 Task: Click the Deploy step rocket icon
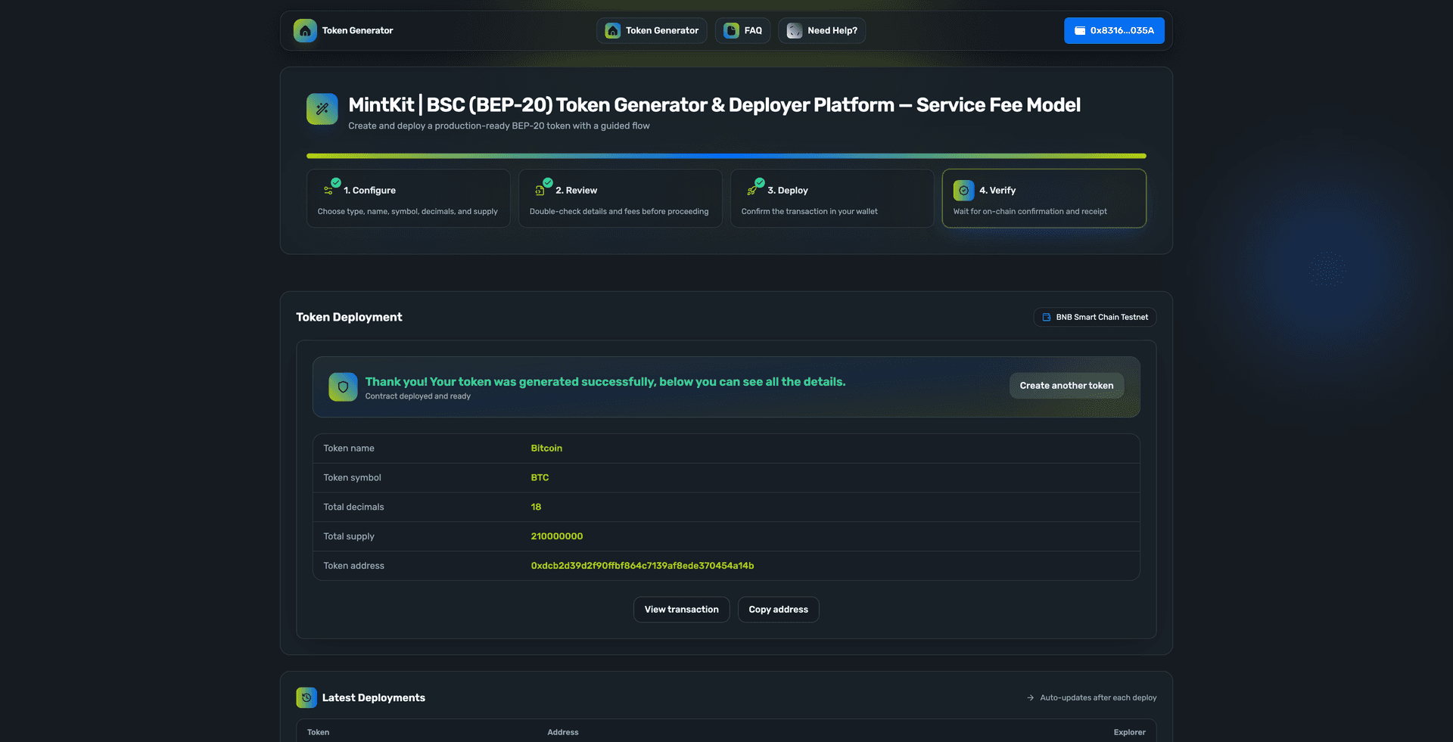(x=752, y=191)
